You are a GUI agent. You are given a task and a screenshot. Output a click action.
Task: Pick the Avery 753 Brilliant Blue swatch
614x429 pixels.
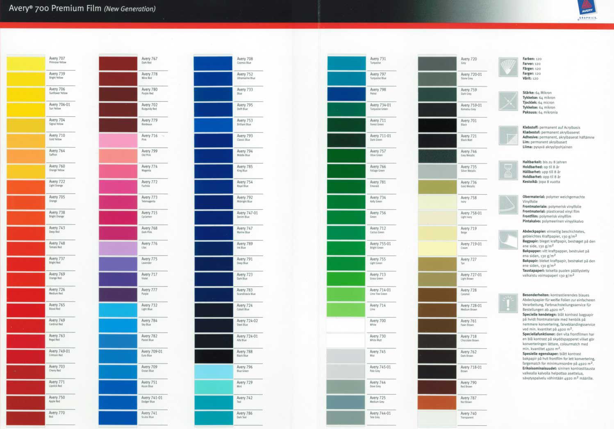click(213, 125)
